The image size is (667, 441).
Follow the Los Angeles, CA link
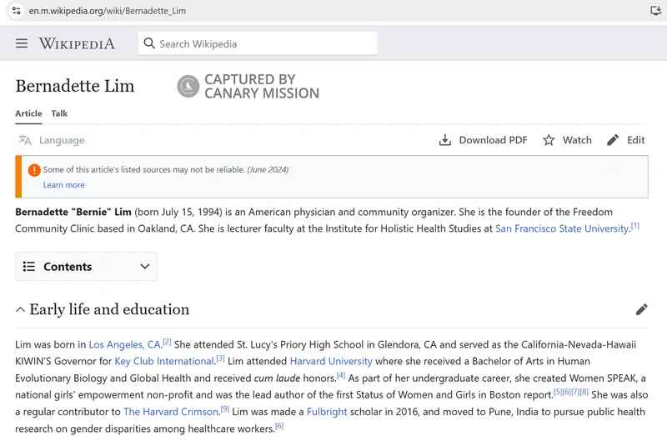[124, 344]
